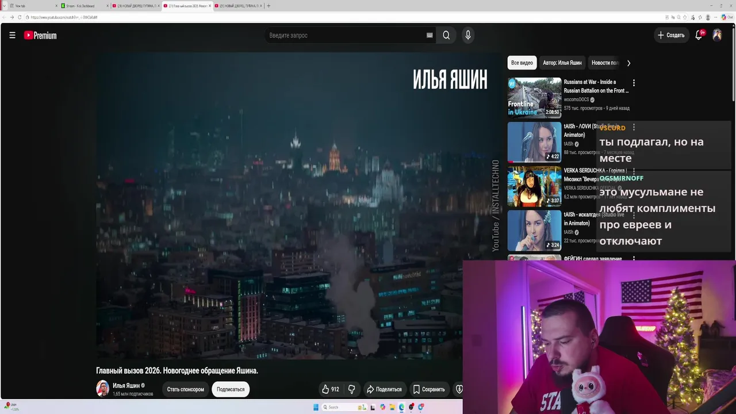The image size is (736, 414).
Task: Open a new browser tab
Action: [269, 6]
